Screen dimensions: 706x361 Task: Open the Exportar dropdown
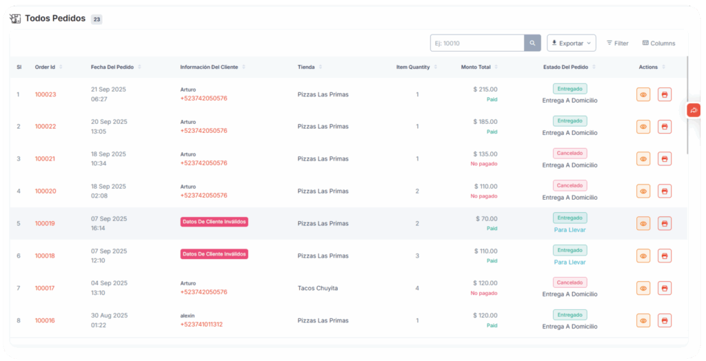pos(571,43)
